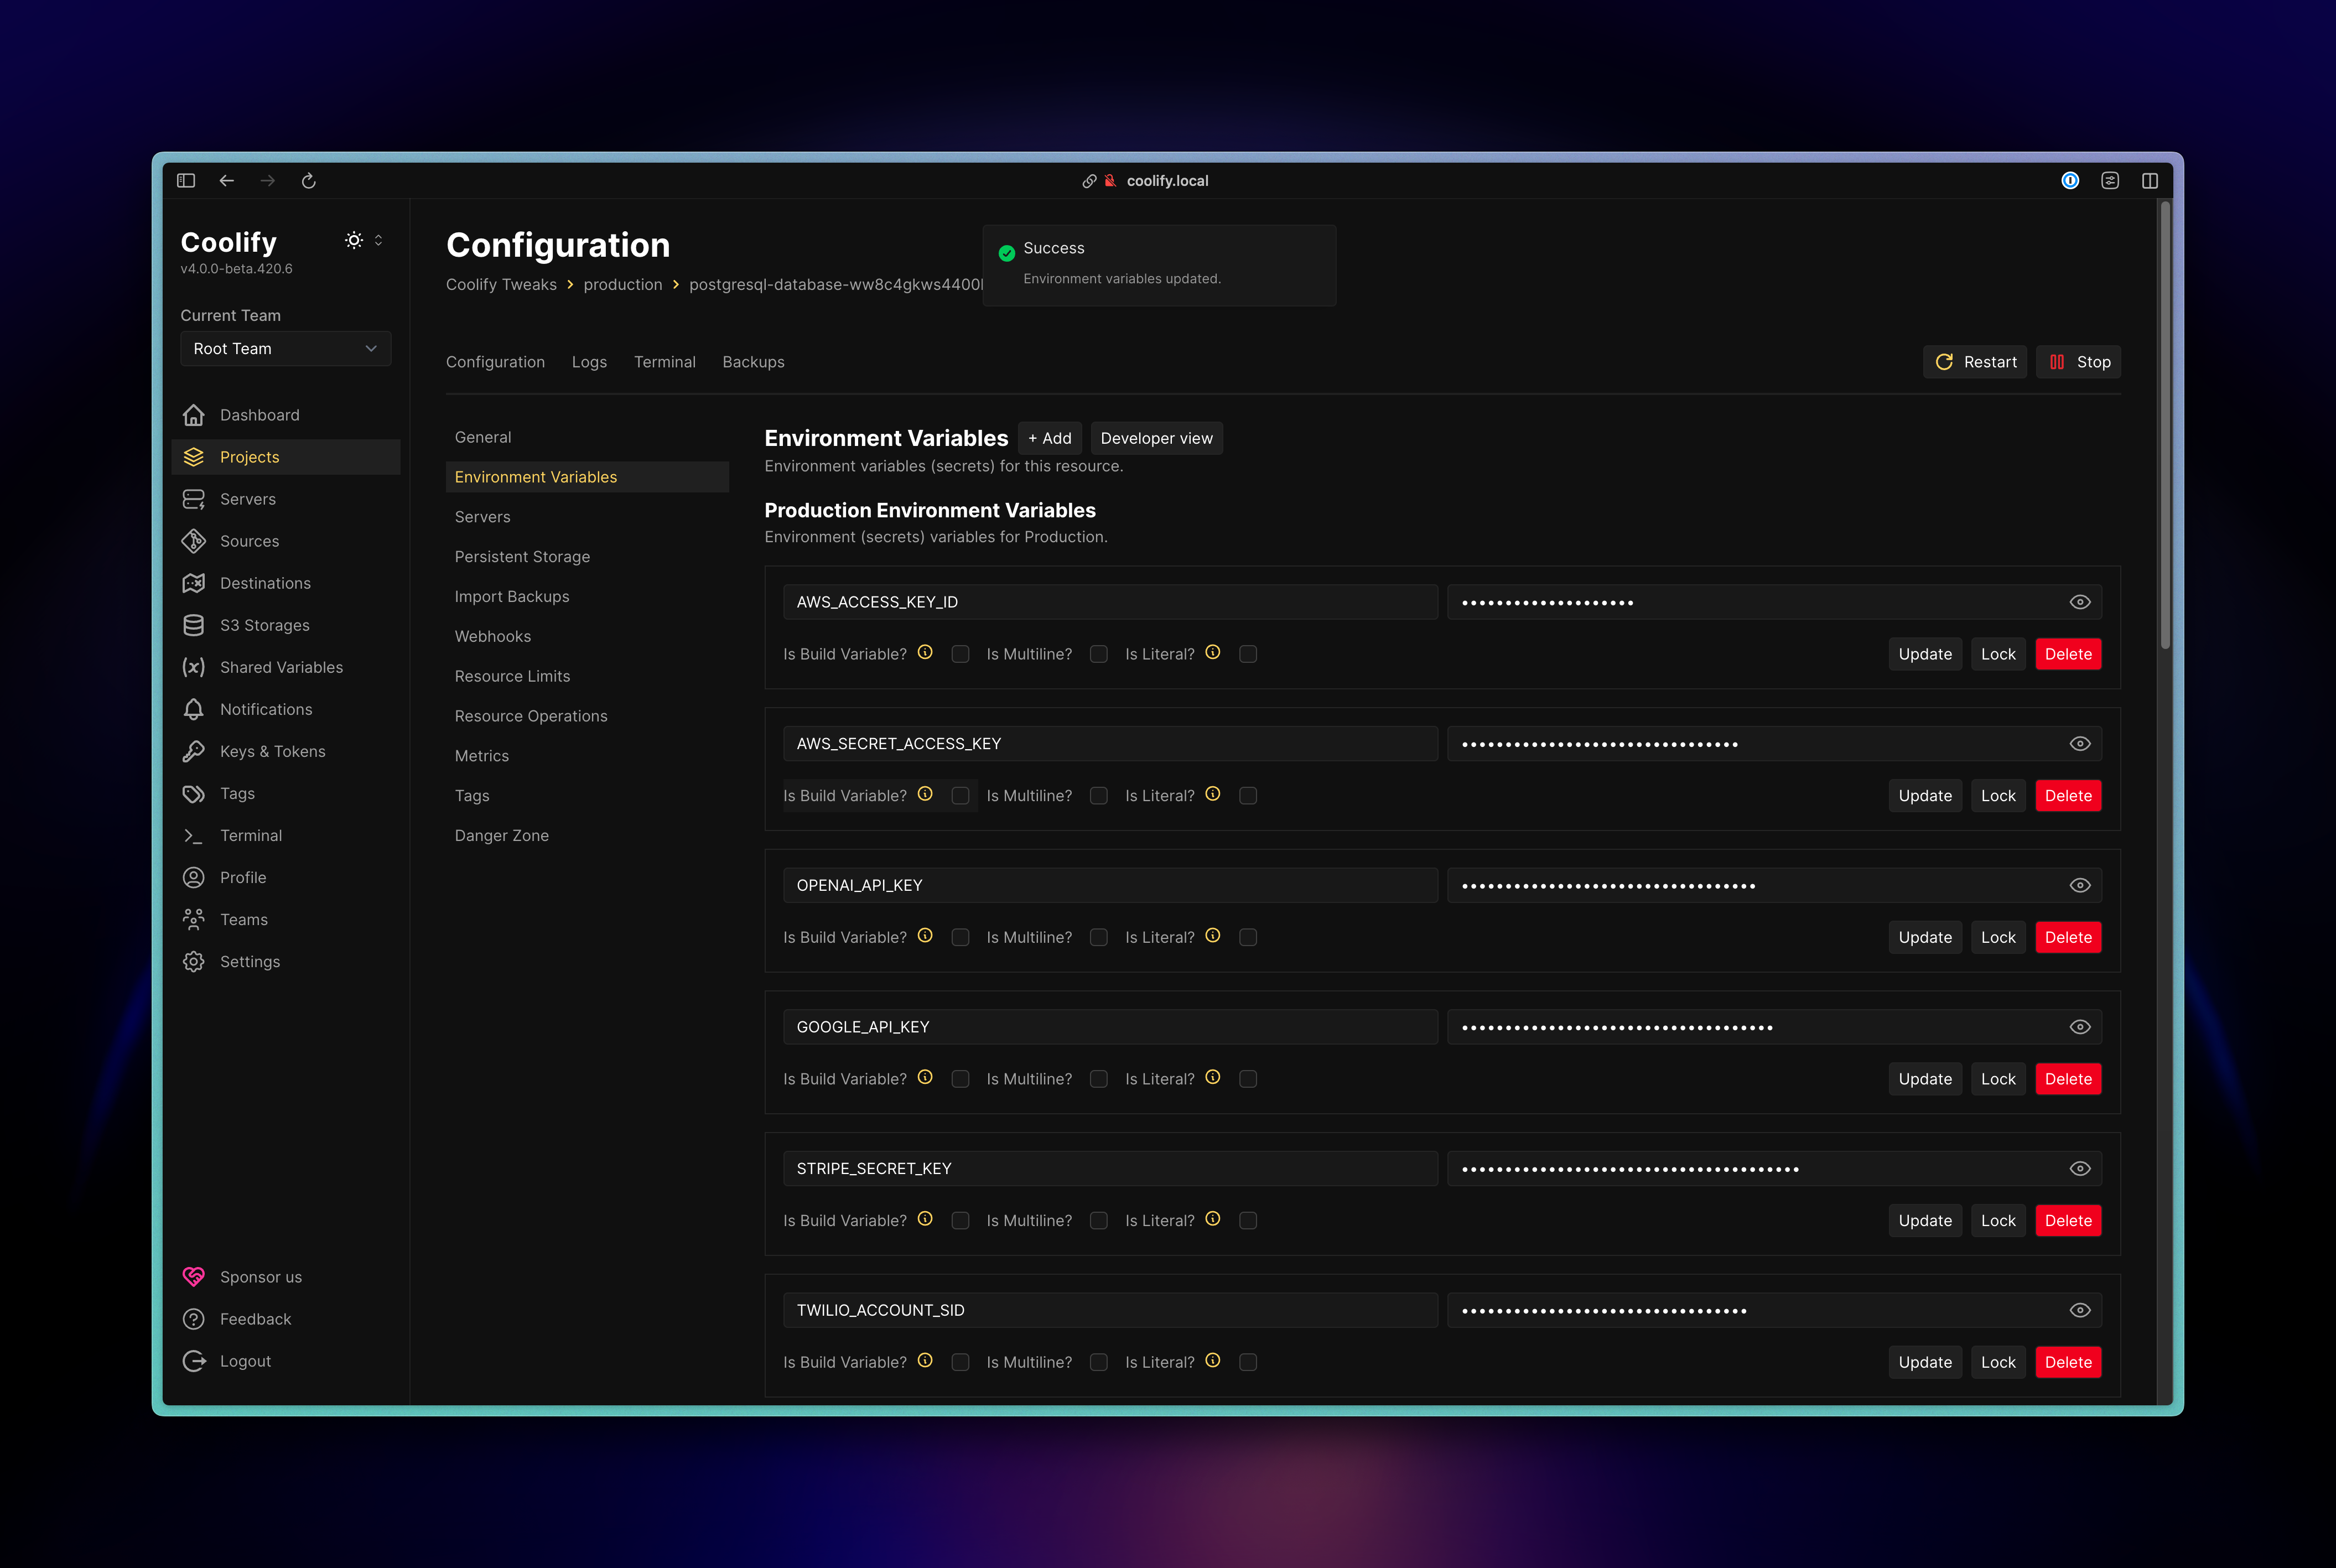
Task: Click the Shared Variables sidebar icon
Action: pos(193,667)
